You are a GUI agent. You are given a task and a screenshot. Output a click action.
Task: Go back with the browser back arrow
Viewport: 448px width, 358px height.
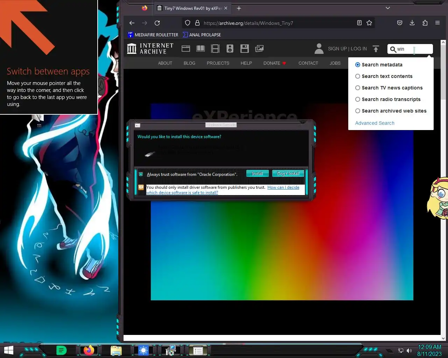[132, 23]
